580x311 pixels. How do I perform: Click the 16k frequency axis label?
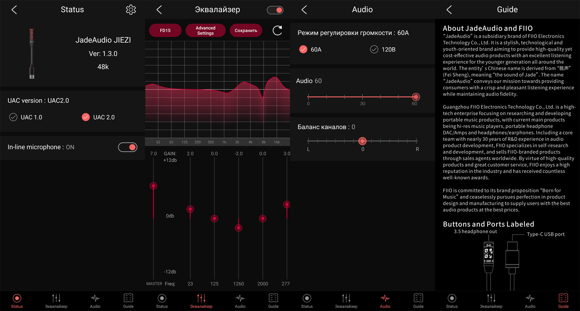coord(277,142)
